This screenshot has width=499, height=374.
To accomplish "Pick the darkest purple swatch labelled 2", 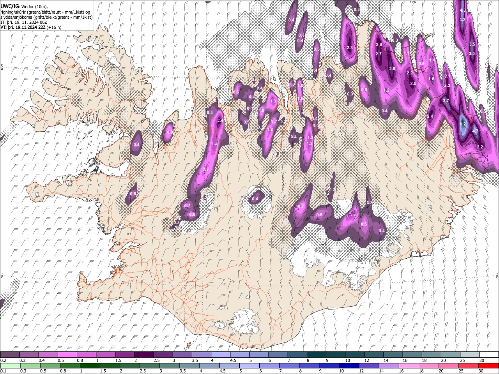I will 144,355.
